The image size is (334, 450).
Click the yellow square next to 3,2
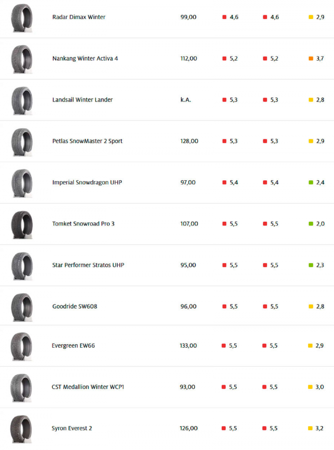(310, 429)
